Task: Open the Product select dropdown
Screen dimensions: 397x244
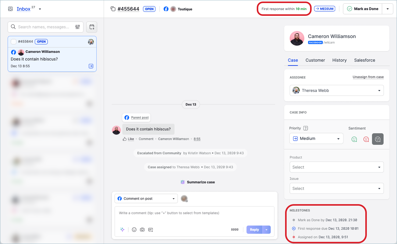Action: click(337, 167)
